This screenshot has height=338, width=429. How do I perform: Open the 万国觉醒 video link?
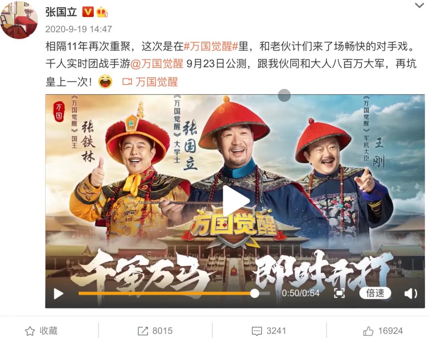click(x=150, y=82)
